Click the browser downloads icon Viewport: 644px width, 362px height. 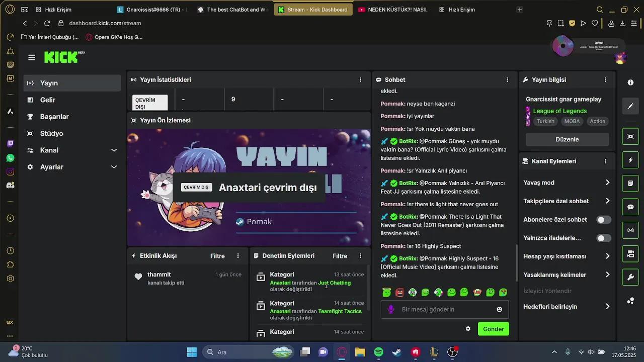[x=622, y=23]
